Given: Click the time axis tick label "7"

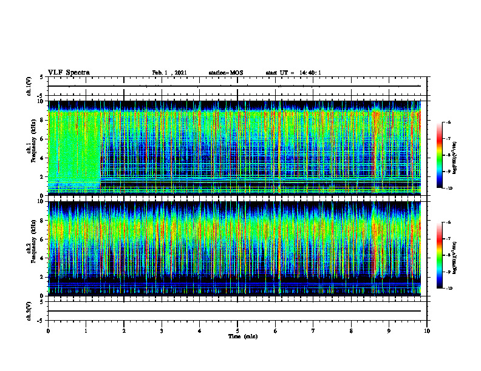Looking at the screenshot, I should tap(313, 331).
